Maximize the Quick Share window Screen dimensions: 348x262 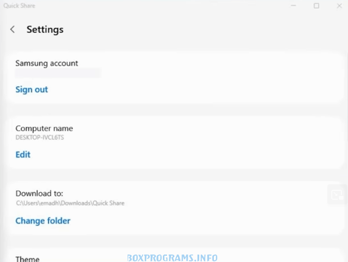[316, 6]
